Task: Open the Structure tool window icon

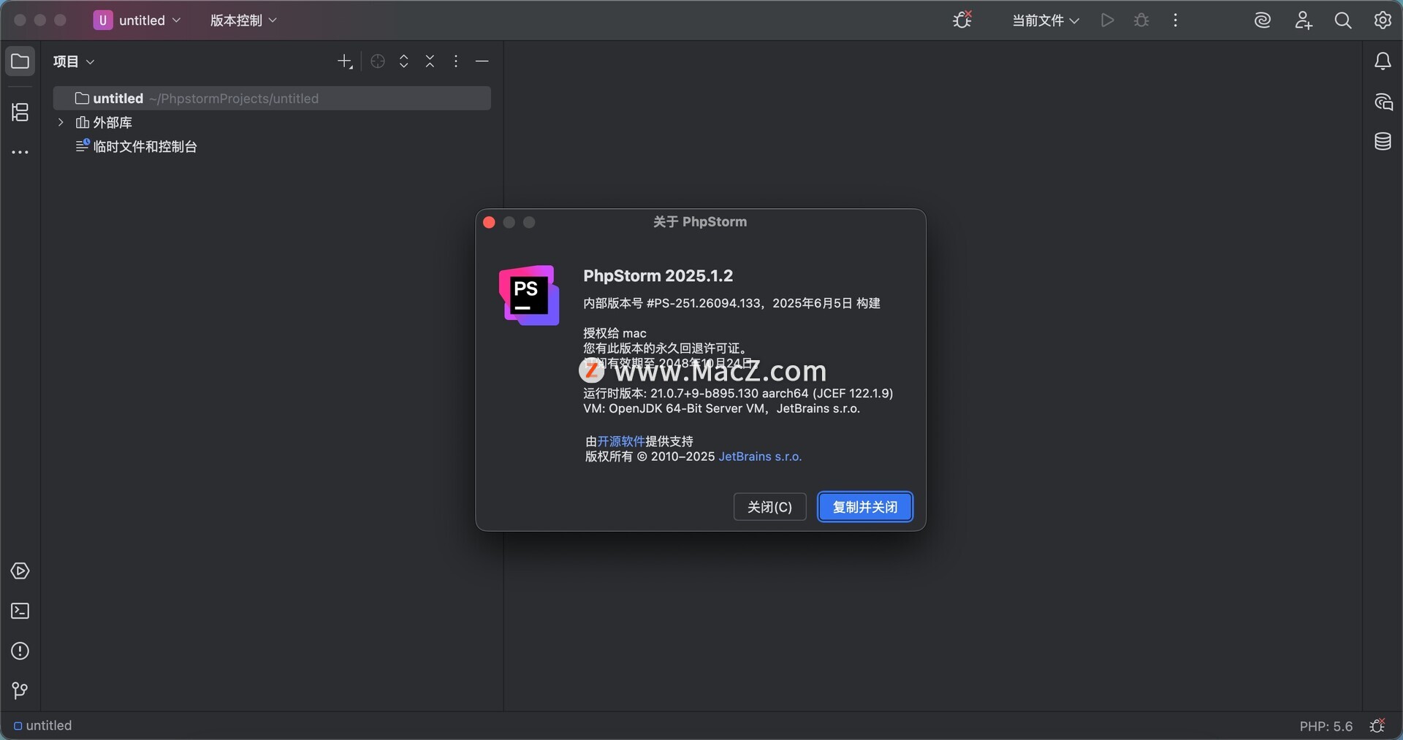Action: click(20, 112)
